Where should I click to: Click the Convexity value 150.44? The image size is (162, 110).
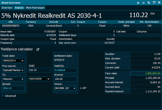[156, 63]
